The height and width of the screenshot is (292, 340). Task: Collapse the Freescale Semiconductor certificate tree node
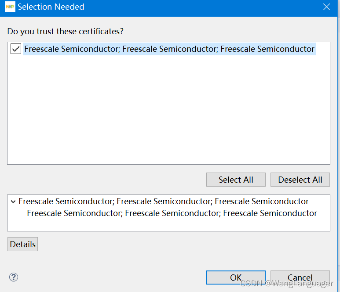pos(13,202)
